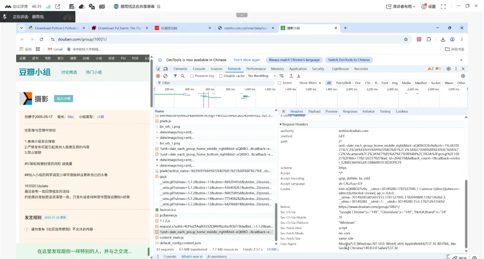The width and height of the screenshot is (484, 259).
Task: Filter requests by Fetch/XHR
Action: click(x=344, y=83)
